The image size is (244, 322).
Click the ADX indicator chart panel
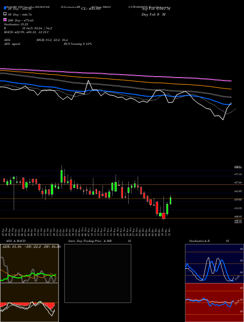coord(29,263)
